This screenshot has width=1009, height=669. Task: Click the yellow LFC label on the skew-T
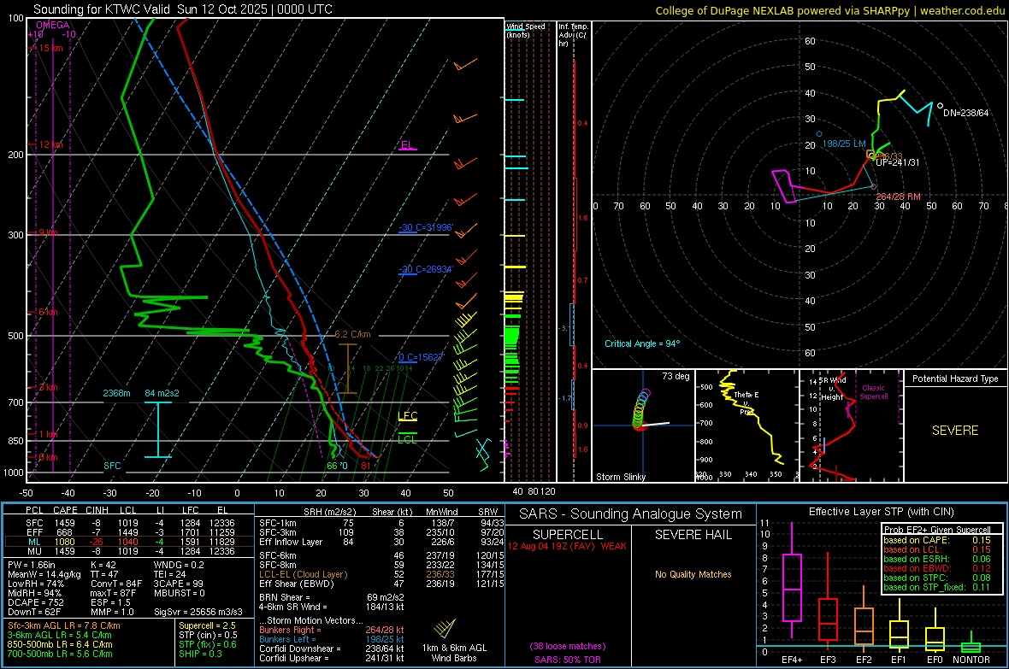click(407, 416)
